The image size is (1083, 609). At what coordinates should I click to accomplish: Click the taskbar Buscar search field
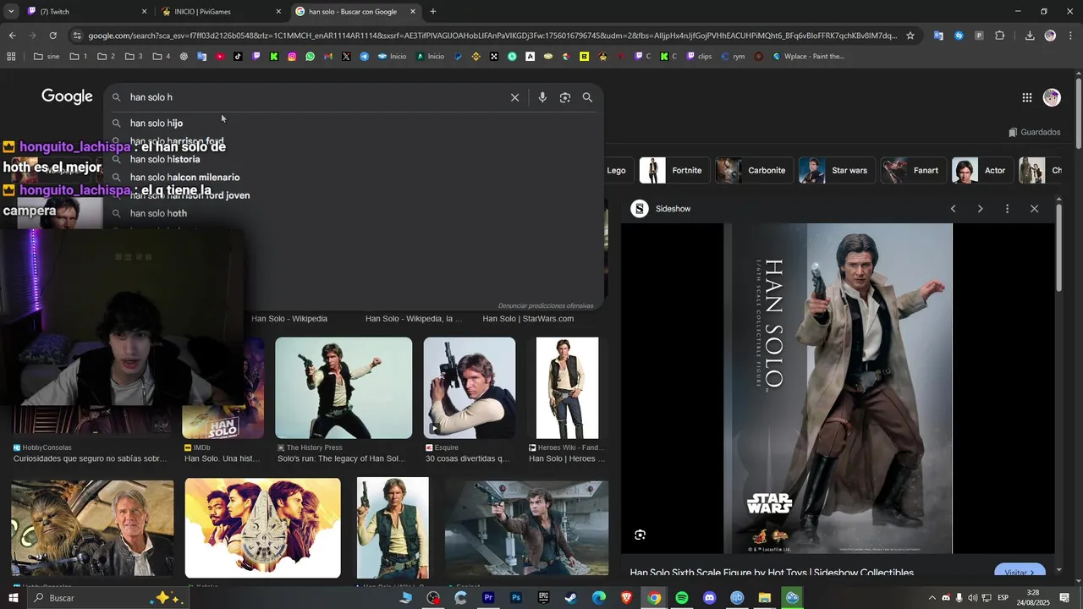tap(108, 597)
